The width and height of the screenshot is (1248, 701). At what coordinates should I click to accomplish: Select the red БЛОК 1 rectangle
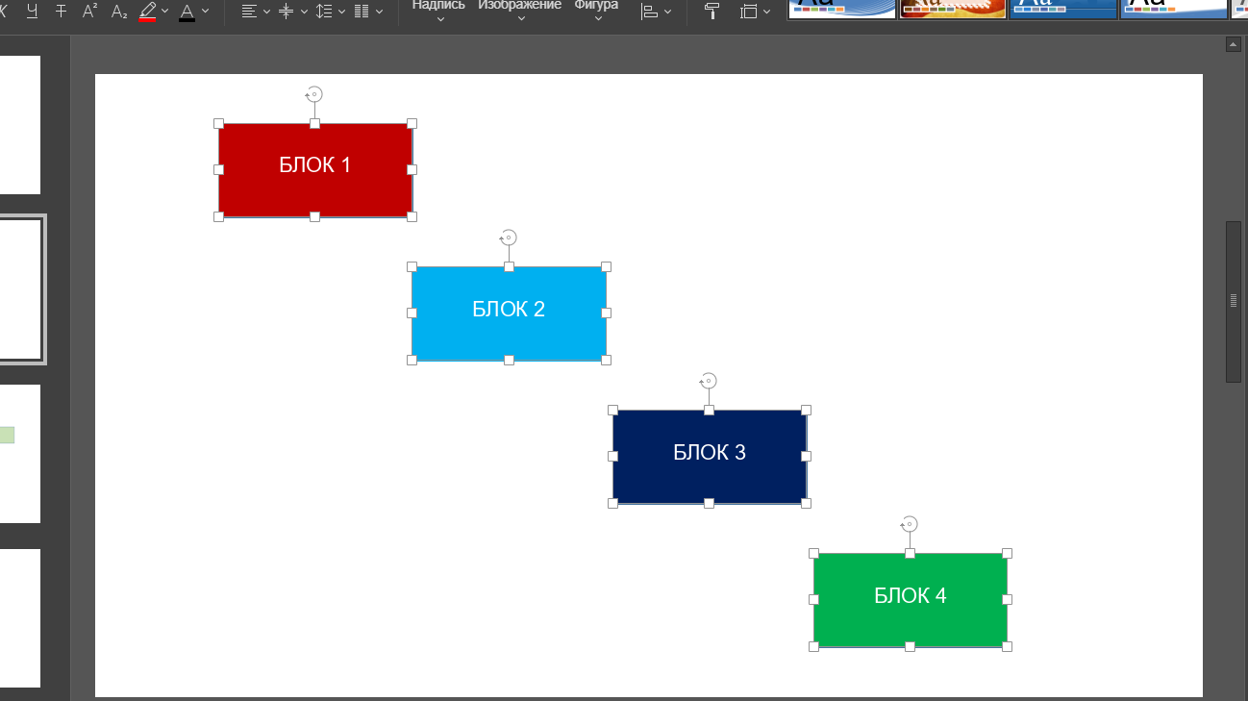pos(315,170)
